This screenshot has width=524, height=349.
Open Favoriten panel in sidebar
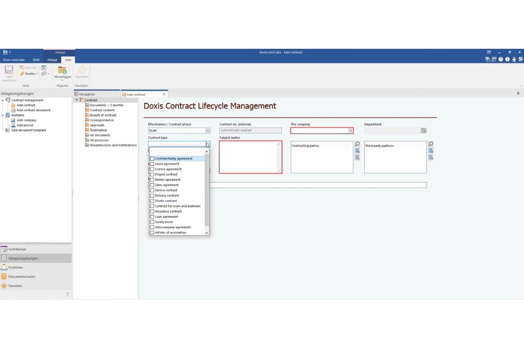point(36,286)
